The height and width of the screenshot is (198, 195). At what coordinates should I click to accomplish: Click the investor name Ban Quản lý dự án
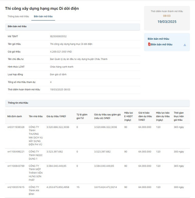click(x=79, y=59)
